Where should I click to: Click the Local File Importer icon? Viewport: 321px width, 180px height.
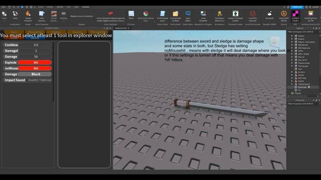[x=253, y=13]
